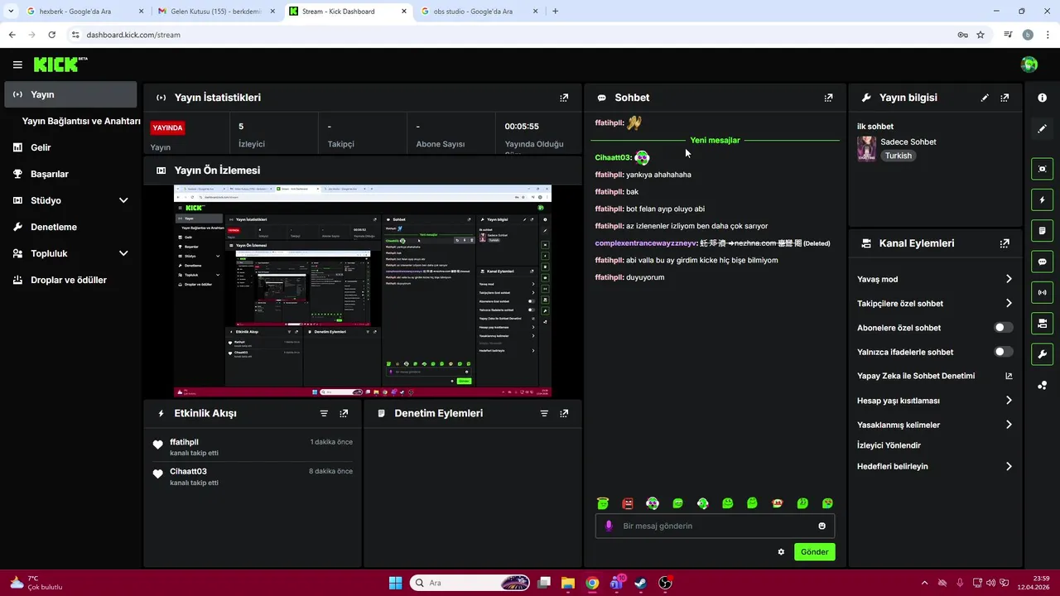The width and height of the screenshot is (1060, 596).
Task: Enable Abonelere özel sohbet toggle
Action: [x=1003, y=328]
